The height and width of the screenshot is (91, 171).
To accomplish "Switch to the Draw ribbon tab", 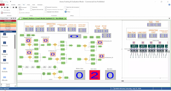I will tap(19, 5).
